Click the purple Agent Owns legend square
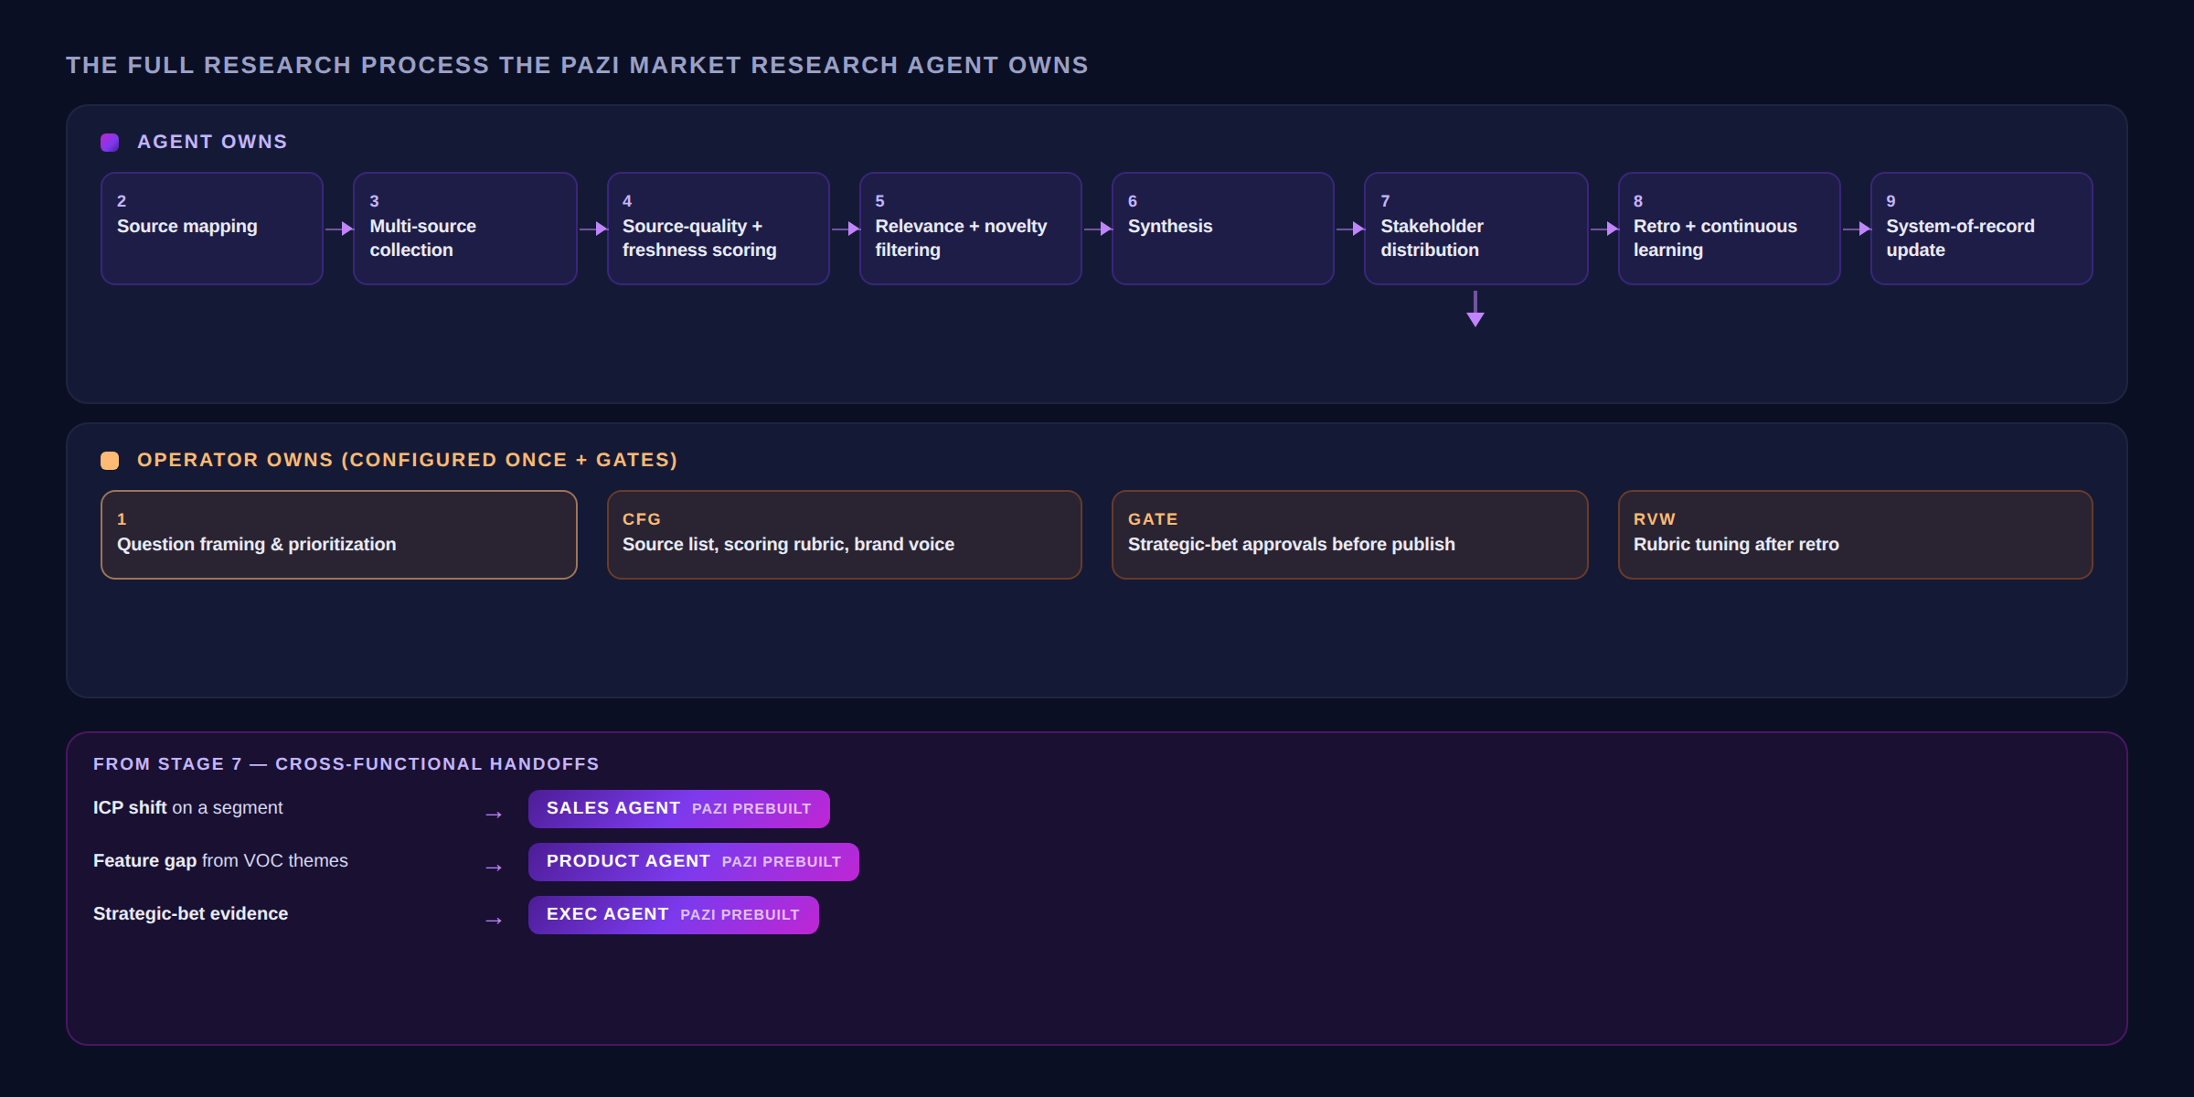 pyautogui.click(x=110, y=142)
